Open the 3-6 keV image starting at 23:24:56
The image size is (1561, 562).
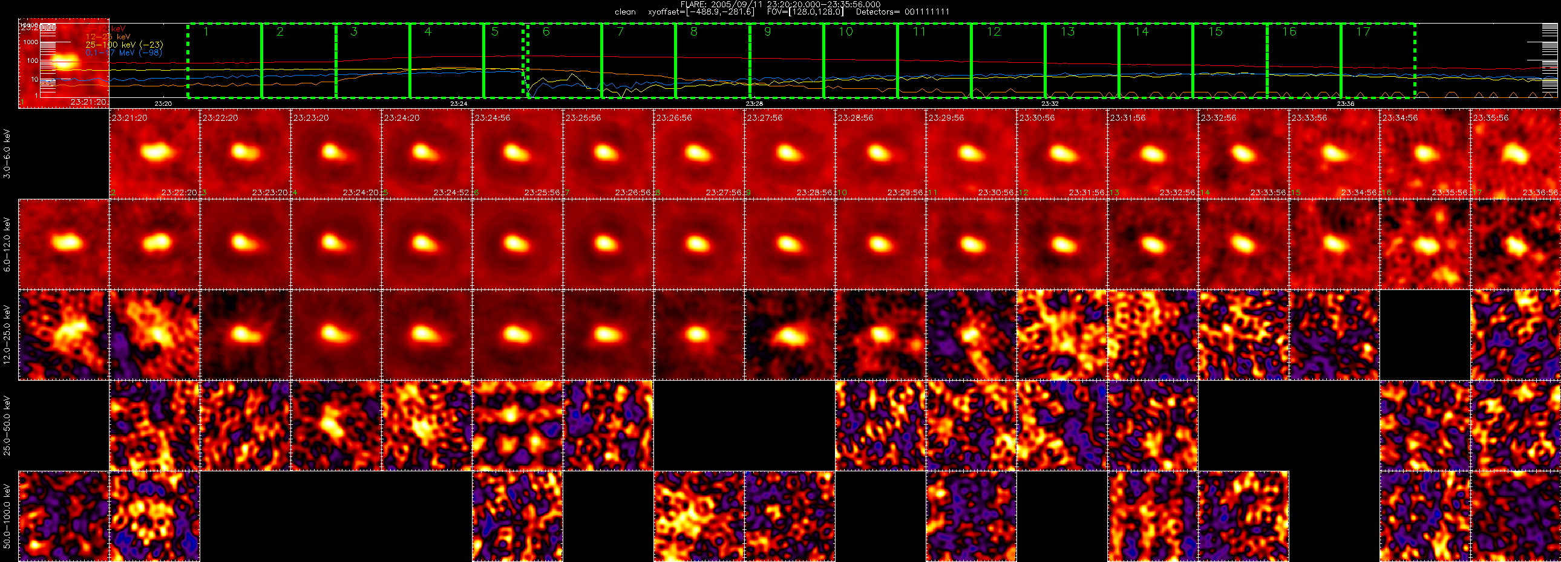point(517,153)
